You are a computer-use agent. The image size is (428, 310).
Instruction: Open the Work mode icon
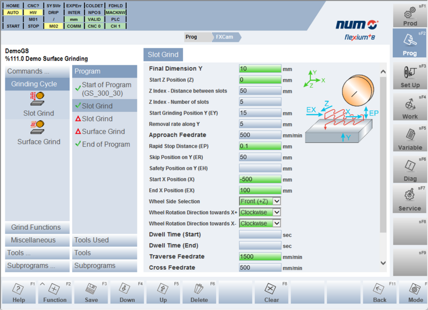(410, 107)
